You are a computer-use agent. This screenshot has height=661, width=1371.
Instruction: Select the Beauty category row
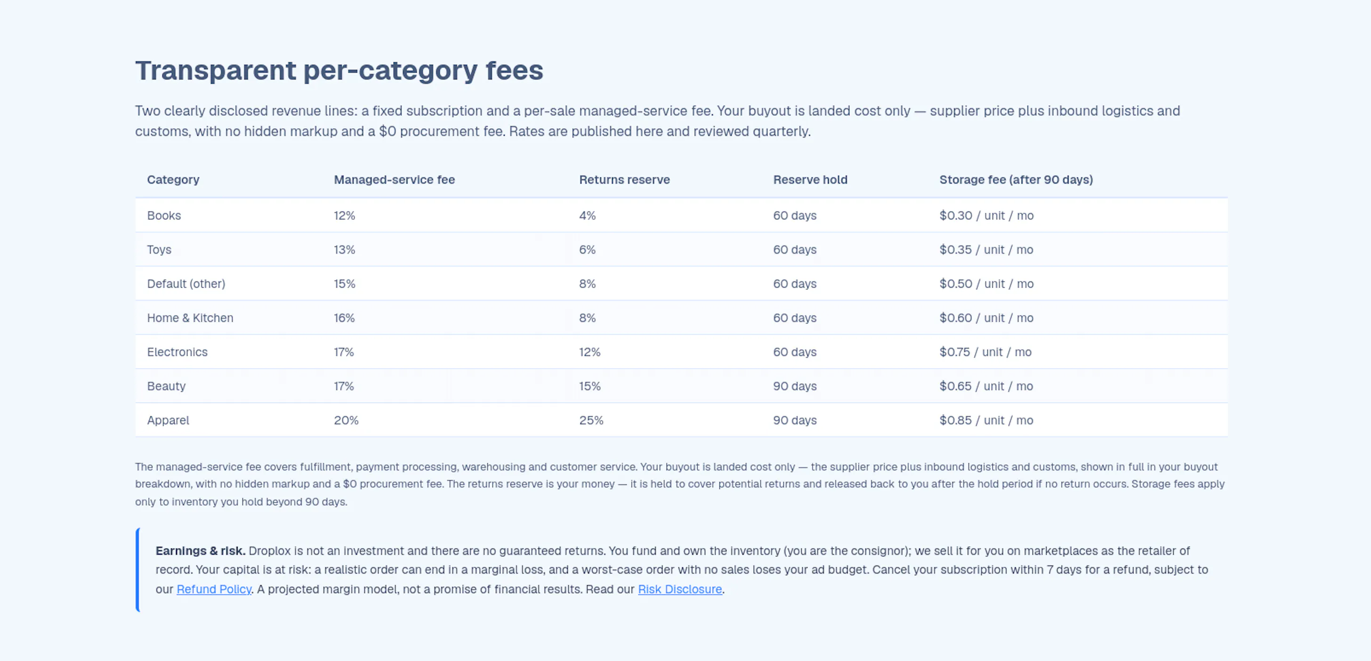click(x=681, y=386)
